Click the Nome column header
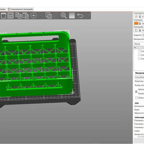 coord(139,44)
